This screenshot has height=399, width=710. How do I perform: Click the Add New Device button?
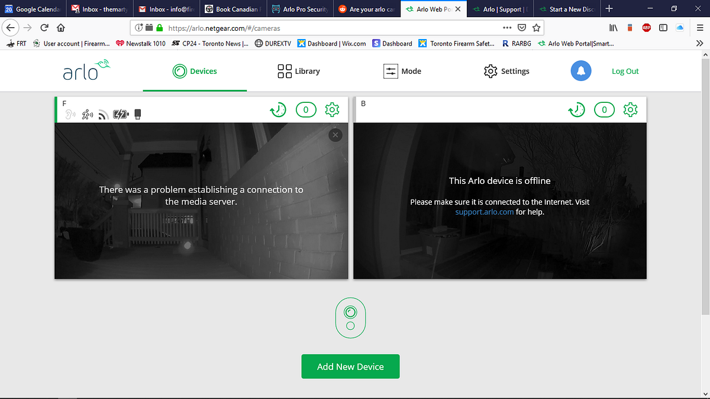(x=350, y=366)
